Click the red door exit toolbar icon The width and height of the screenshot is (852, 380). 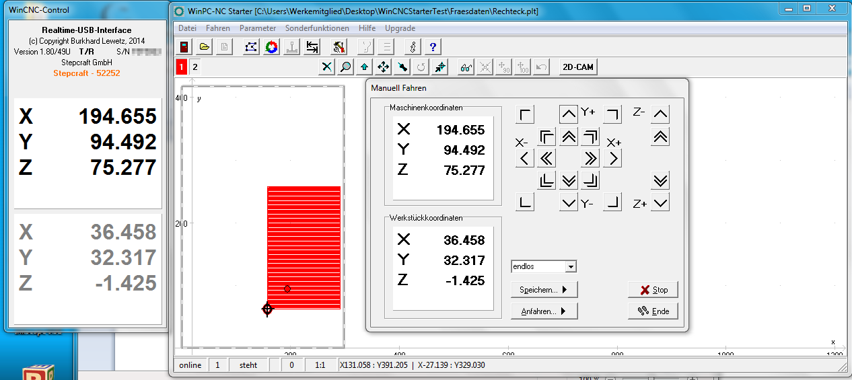click(x=185, y=47)
